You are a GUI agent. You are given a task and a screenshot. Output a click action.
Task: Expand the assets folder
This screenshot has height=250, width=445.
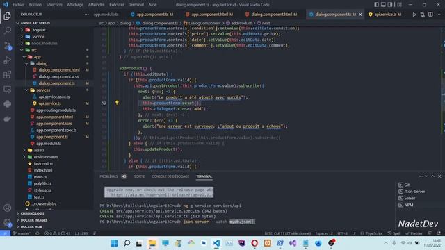[24, 150]
